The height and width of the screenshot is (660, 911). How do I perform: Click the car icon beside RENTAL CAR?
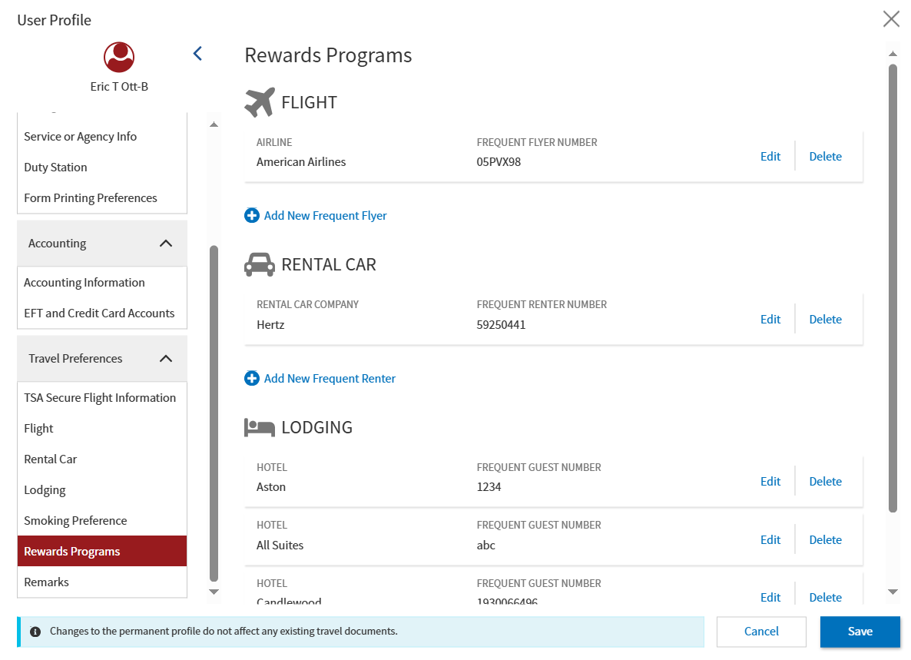pyautogui.click(x=259, y=264)
